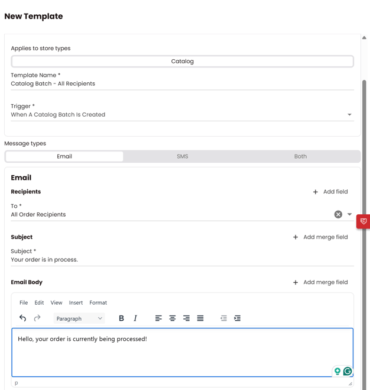The image size is (370, 390).
Task: Toggle bold formatting in email body
Action: pyautogui.click(x=121, y=318)
